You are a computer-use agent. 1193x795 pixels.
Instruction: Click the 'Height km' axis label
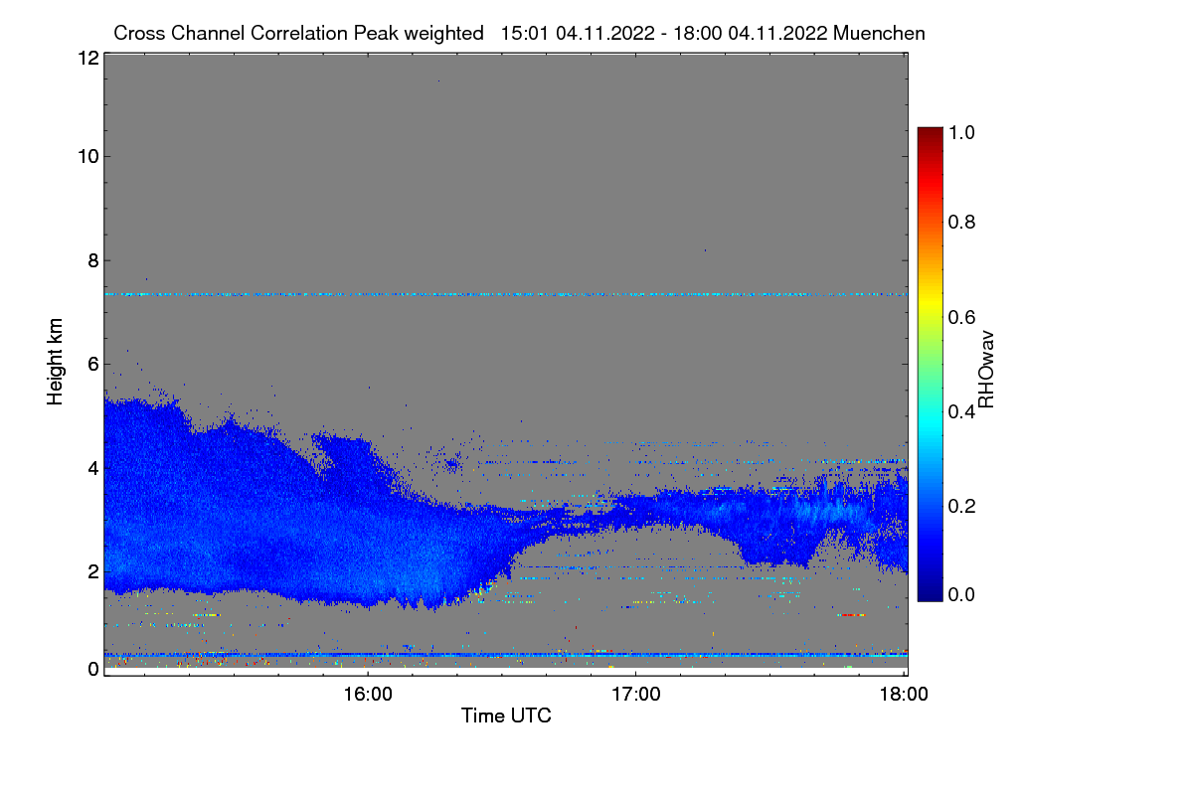pos(56,362)
